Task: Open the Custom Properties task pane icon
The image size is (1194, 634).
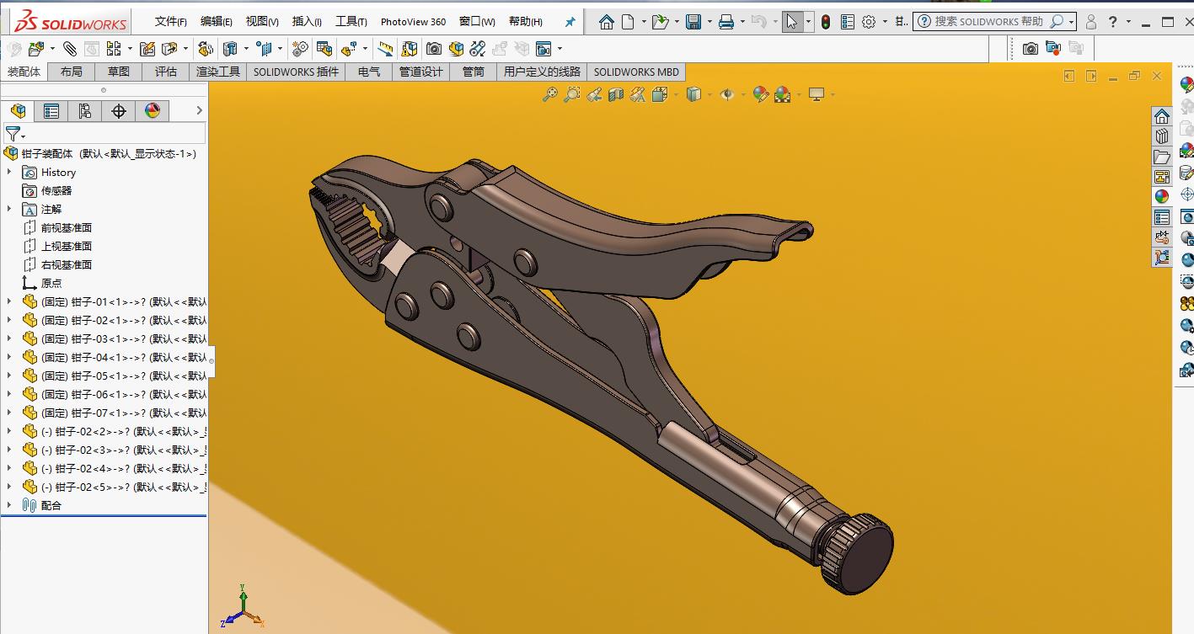Action: click(x=1162, y=217)
